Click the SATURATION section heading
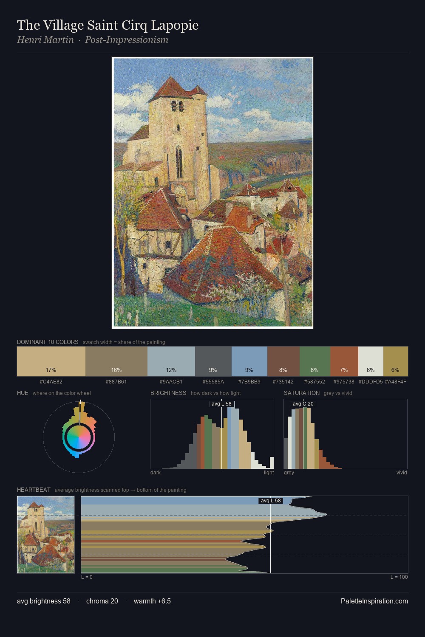Image resolution: width=425 pixels, height=637 pixels. pos(302,393)
